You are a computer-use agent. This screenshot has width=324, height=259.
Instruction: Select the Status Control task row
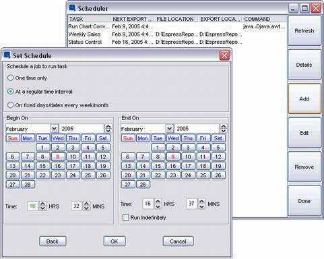[x=177, y=42]
